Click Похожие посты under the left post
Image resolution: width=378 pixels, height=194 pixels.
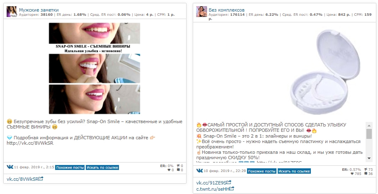[x=70, y=167]
